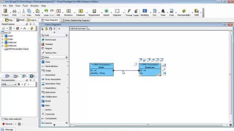Expand the orm_01 root OrderLine folder node
Screen dimensions: 234x131
[3, 46]
